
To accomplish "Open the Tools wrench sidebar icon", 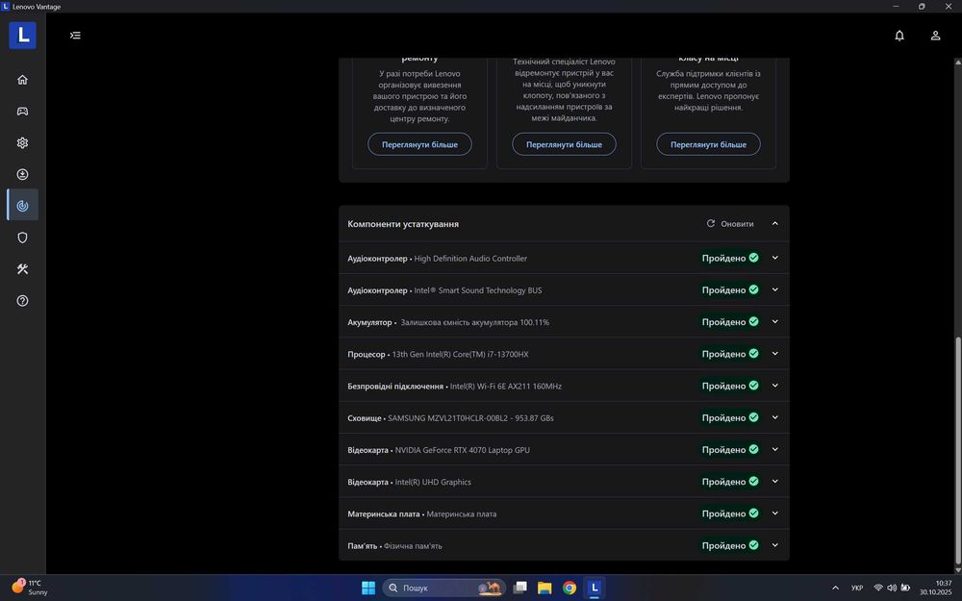I will [x=22, y=268].
